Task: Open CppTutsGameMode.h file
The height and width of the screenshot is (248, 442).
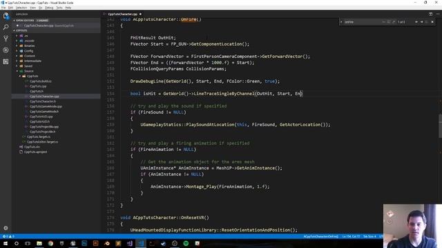Action: (44, 112)
